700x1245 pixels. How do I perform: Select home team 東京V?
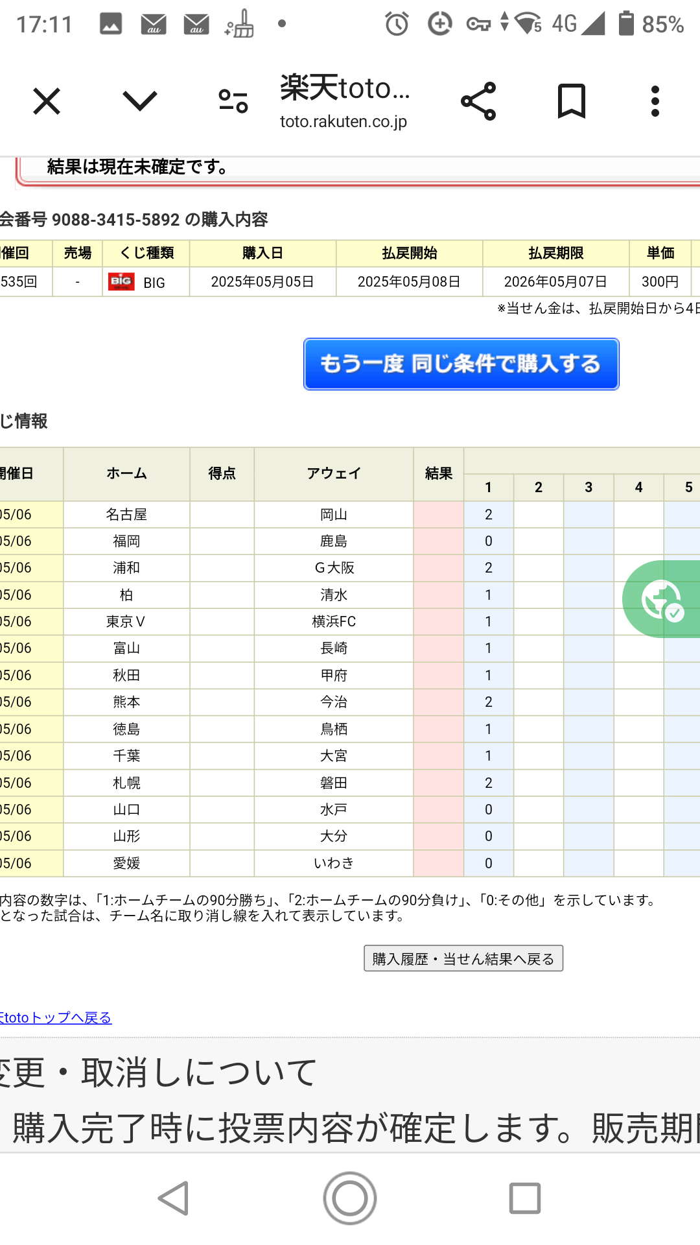coord(126,622)
